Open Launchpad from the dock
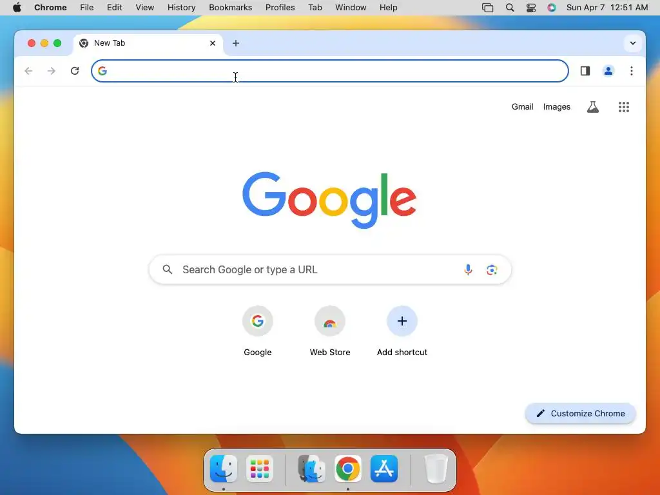Viewport: 660px width, 495px height. (260, 469)
